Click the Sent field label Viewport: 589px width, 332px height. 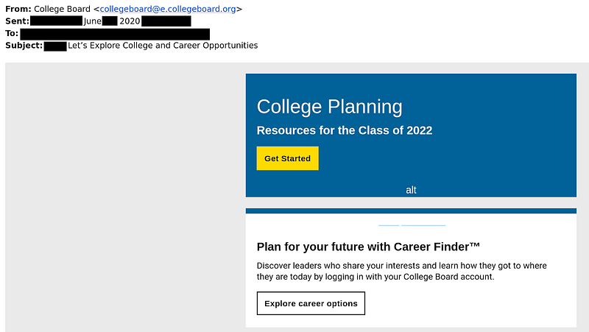(17, 21)
